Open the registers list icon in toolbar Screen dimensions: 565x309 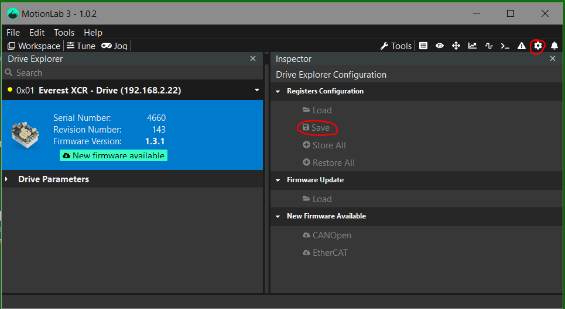(x=423, y=46)
